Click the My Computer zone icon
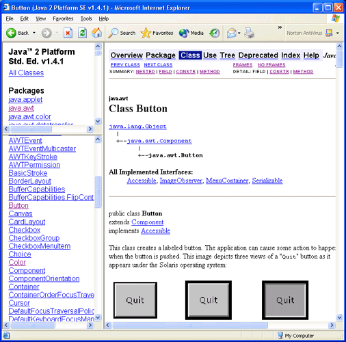346x342 pixels. (280, 335)
